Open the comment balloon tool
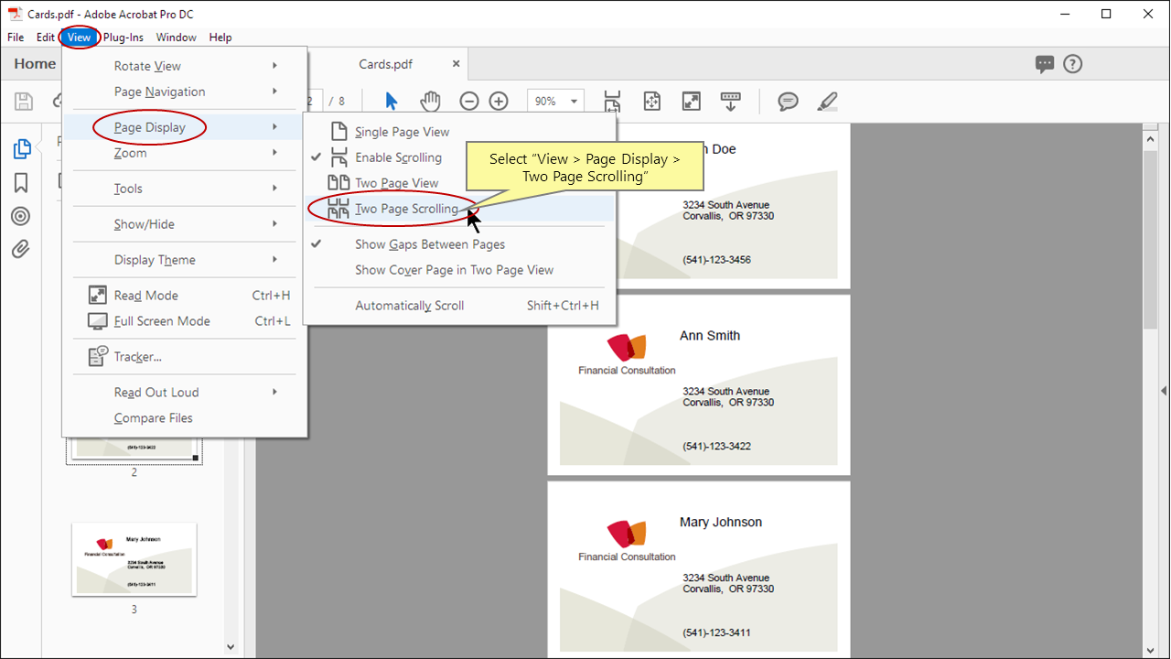Screen dimensions: 1171x659 787,101
